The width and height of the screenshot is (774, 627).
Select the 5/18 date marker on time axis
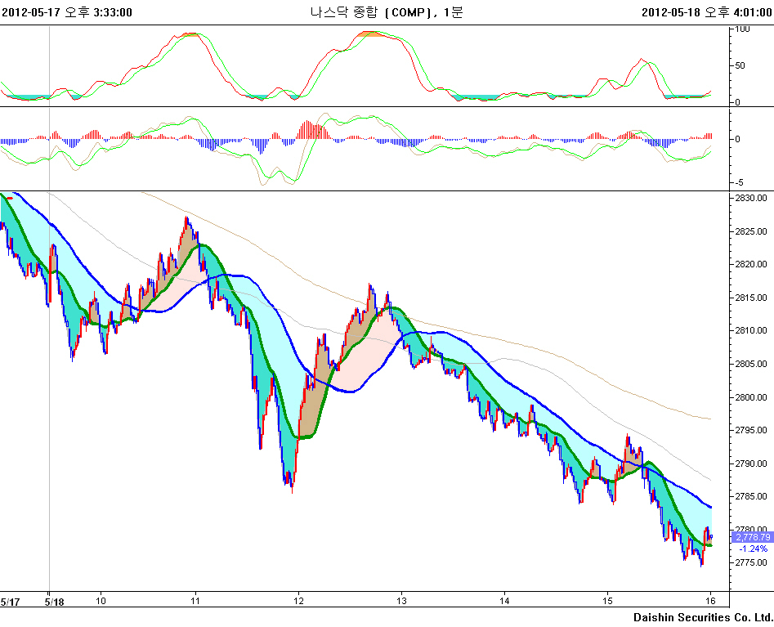tap(54, 601)
